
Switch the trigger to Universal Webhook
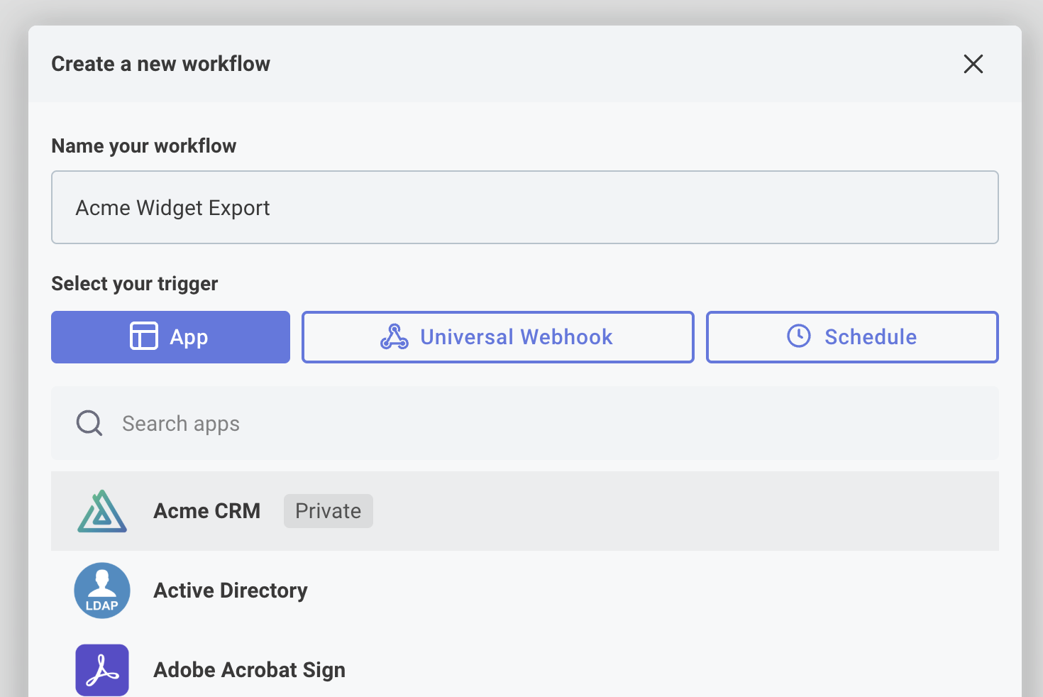(x=497, y=336)
